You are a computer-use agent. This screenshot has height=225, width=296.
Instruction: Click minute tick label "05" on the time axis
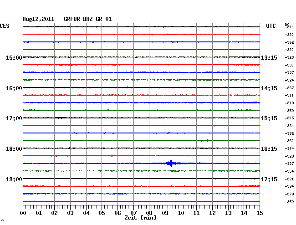point(102,213)
